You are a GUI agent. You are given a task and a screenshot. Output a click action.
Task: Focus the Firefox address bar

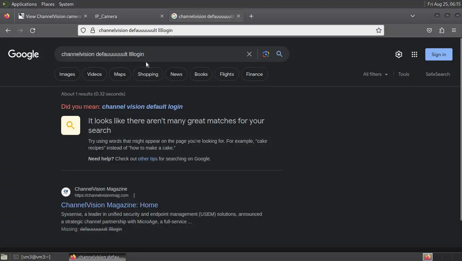click(231, 30)
